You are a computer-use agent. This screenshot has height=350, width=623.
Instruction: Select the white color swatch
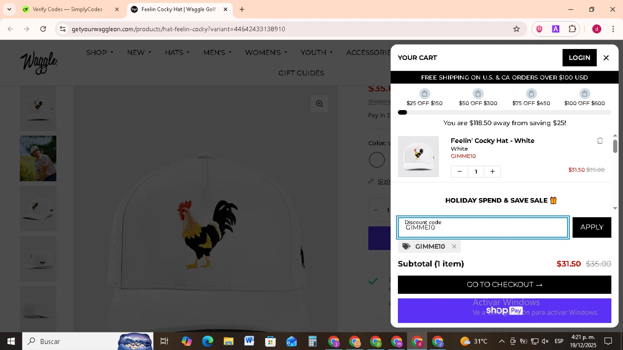[x=377, y=160]
